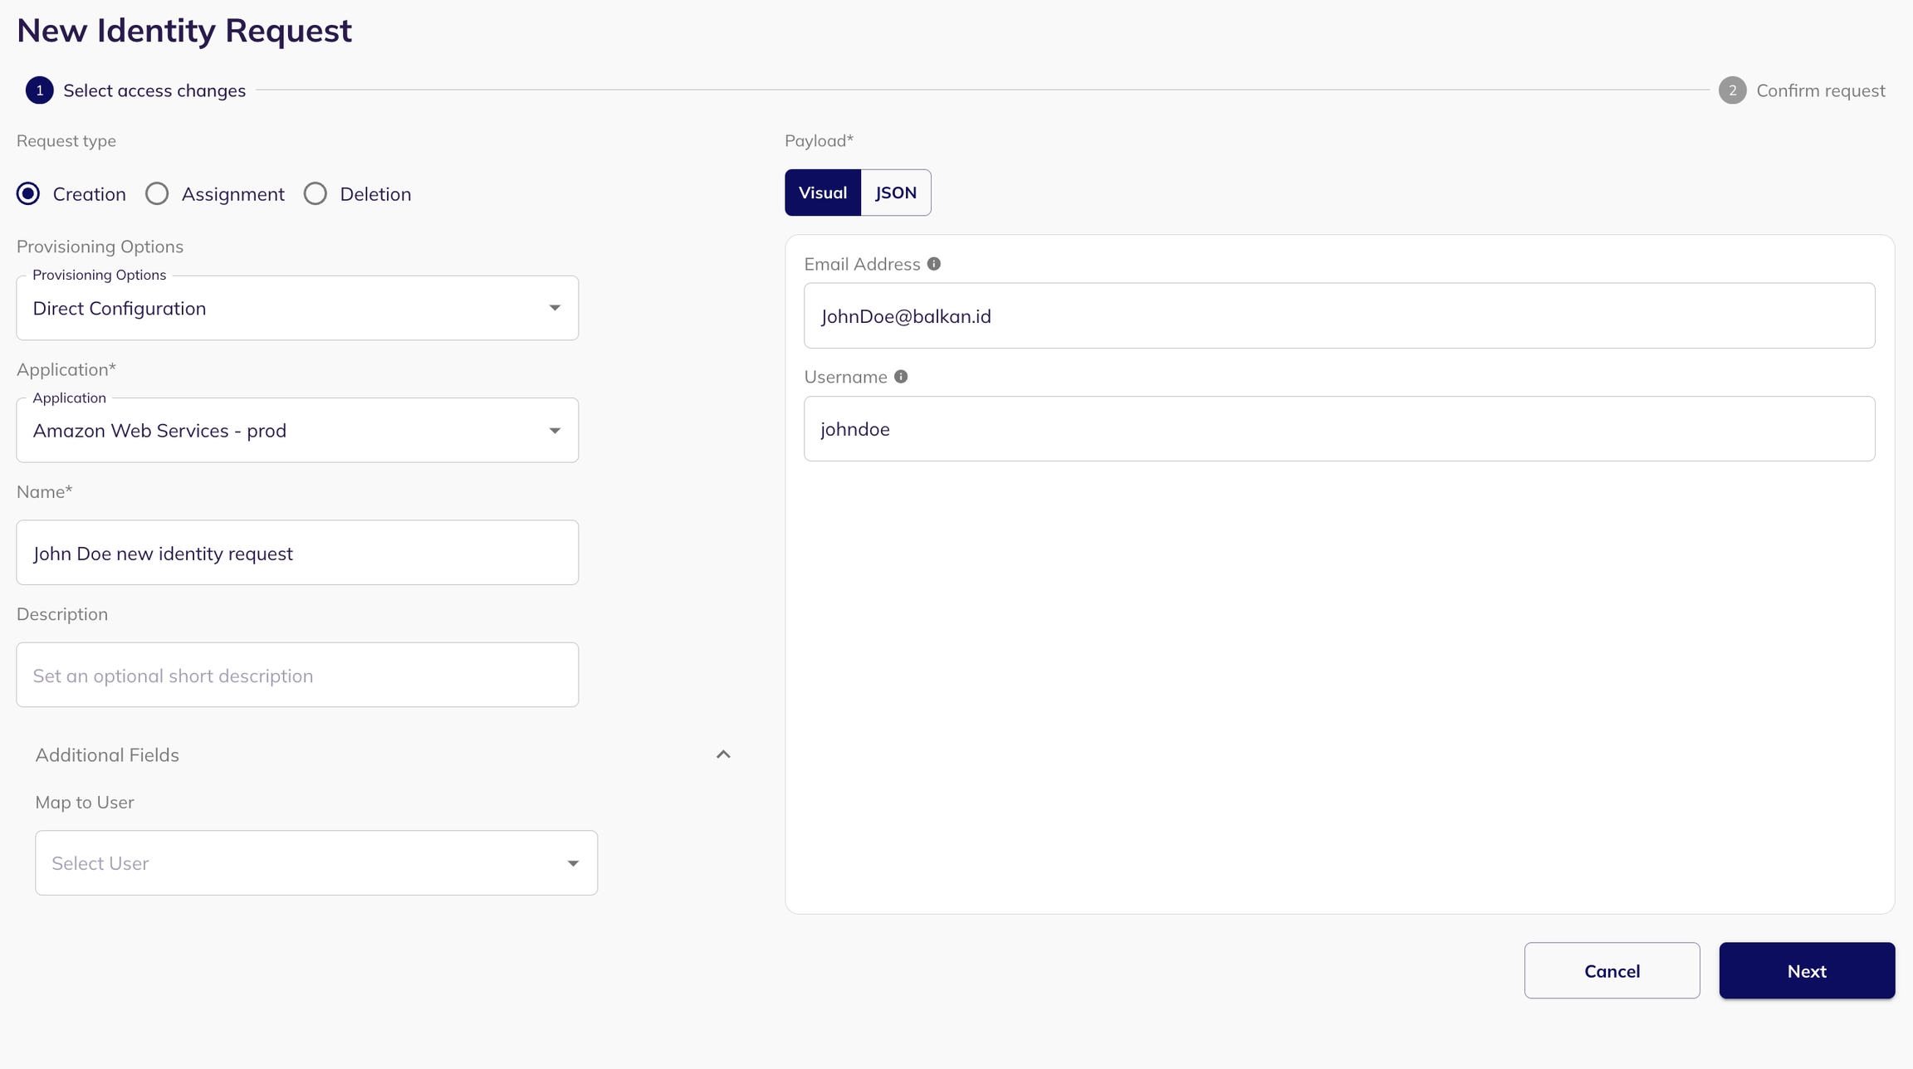Image resolution: width=1913 pixels, height=1069 pixels.
Task: Switch payload view to Visual tab
Action: coord(822,193)
